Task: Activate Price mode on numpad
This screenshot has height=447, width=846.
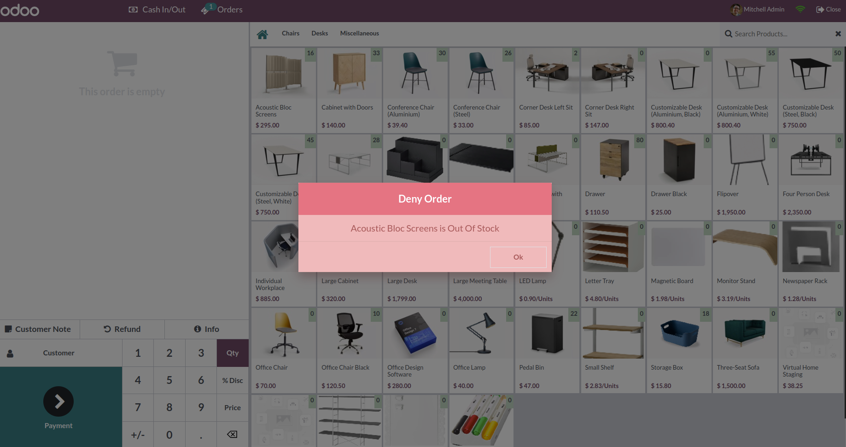Action: pyautogui.click(x=233, y=407)
